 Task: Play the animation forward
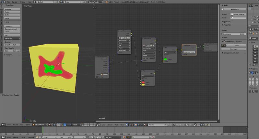[x=98, y=137]
